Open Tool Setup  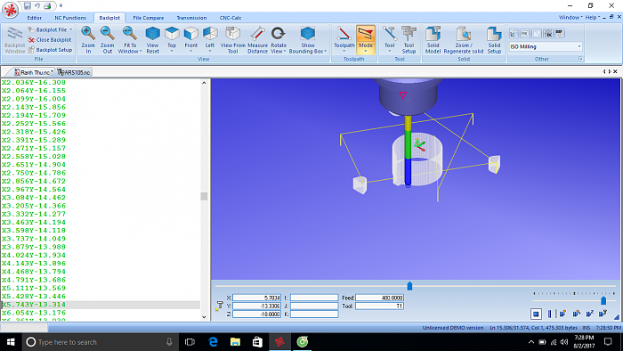pos(409,40)
